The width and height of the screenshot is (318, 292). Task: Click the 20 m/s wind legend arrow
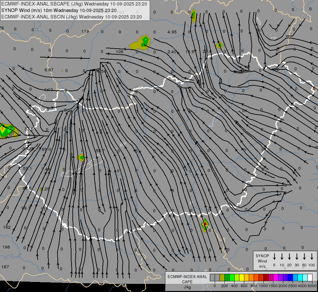pos(289,257)
